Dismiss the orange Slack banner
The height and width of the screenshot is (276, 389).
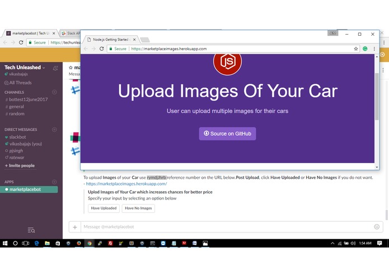pyautogui.click(x=382, y=54)
